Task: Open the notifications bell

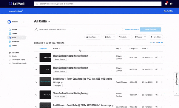Action: pos(166,4)
